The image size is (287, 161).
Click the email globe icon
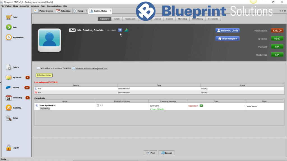click(x=74, y=68)
